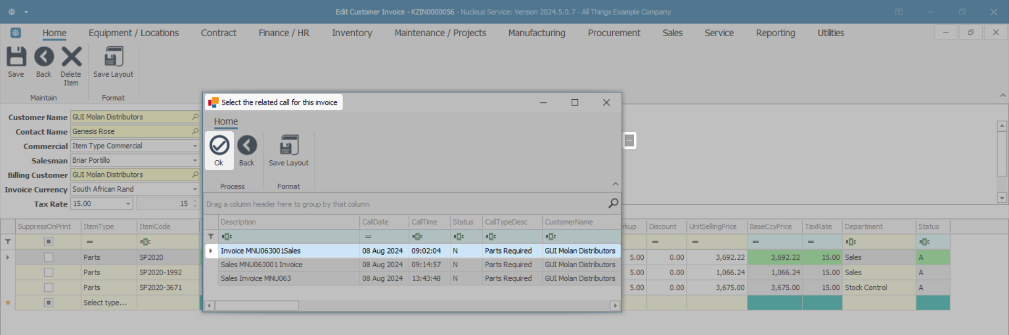
Task: Click the ItemCode column filter operator icon
Action: [146, 242]
